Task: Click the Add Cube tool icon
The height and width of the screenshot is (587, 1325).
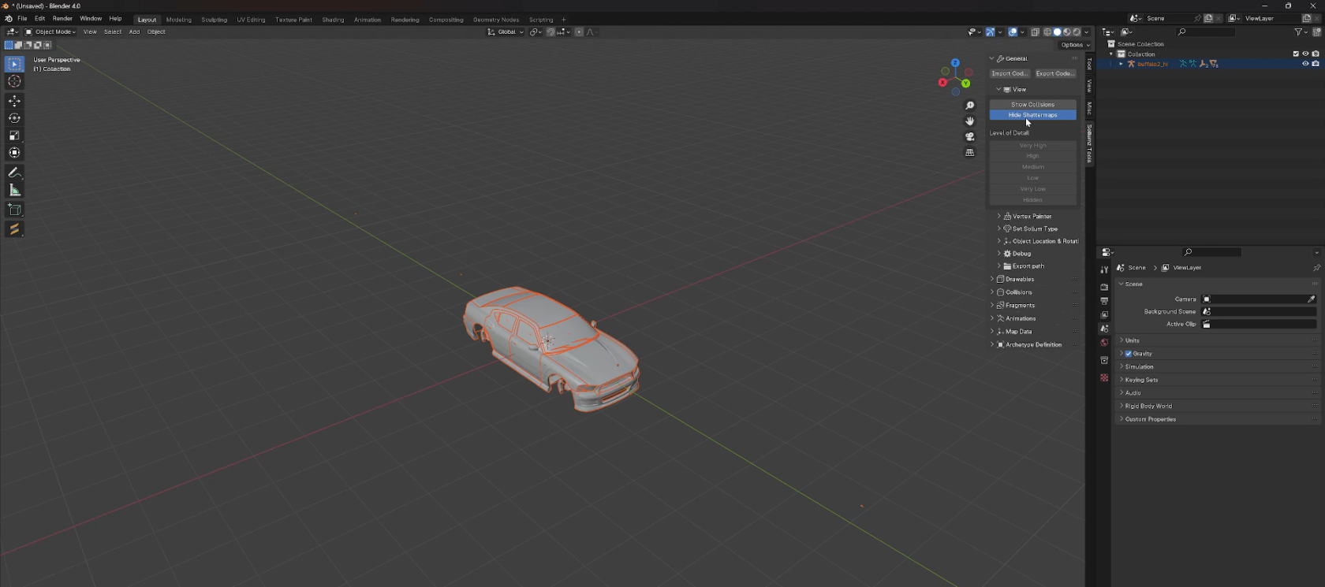Action: click(x=14, y=210)
